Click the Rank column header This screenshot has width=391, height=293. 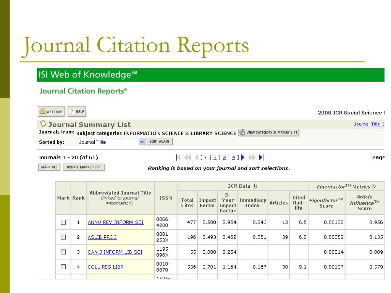(79, 198)
